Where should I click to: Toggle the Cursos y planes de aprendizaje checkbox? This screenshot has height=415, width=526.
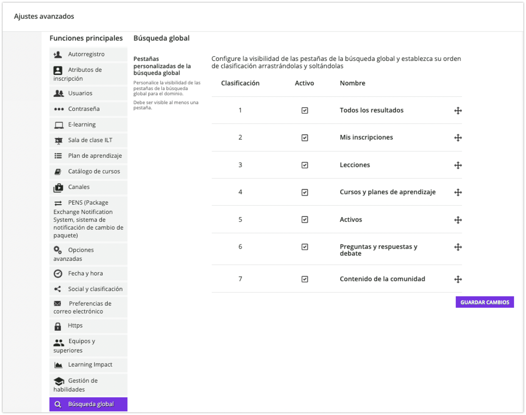click(x=305, y=192)
